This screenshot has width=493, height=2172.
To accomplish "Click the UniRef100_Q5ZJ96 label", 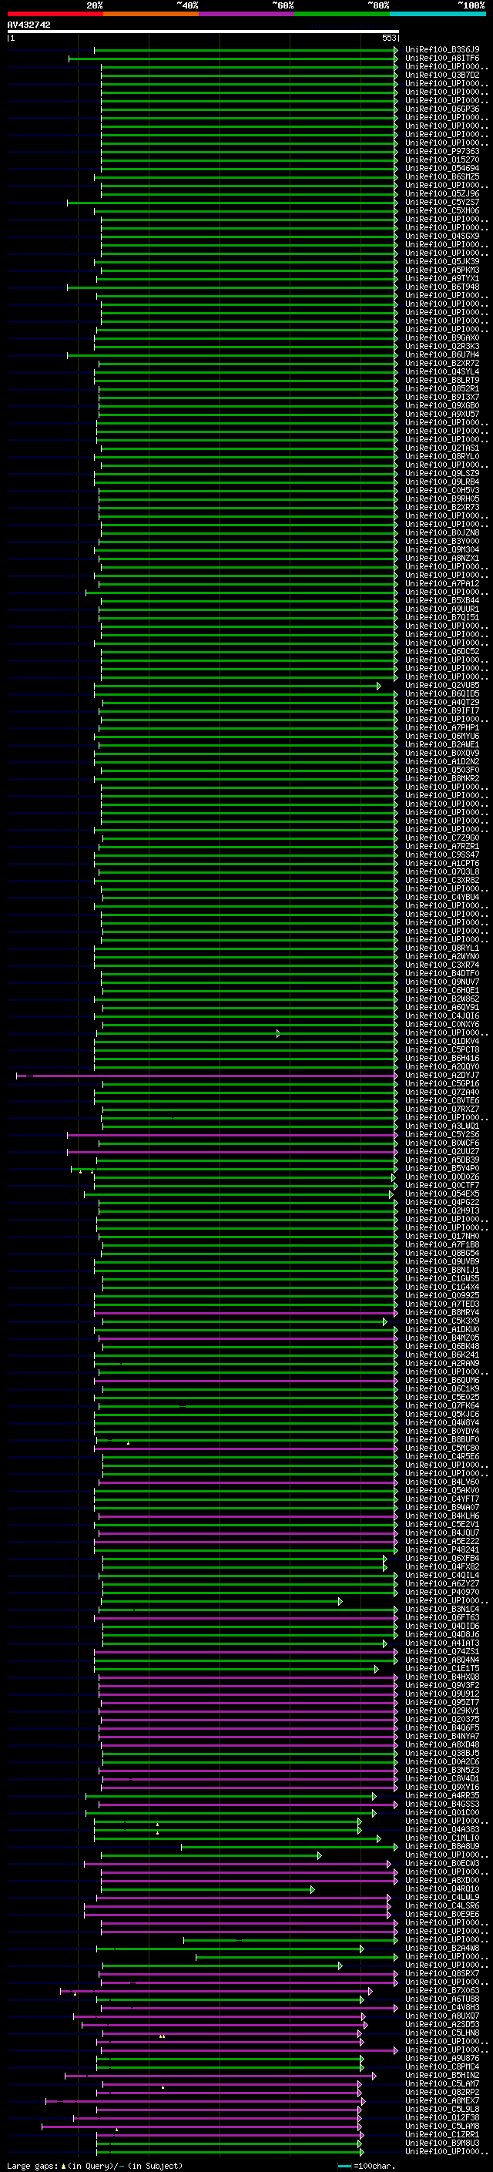I will point(441,194).
